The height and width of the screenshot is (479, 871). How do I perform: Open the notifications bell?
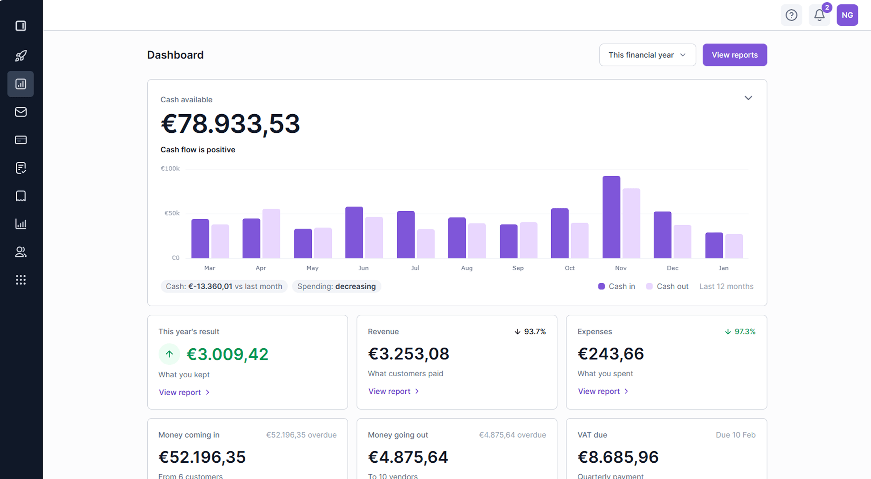pos(819,15)
